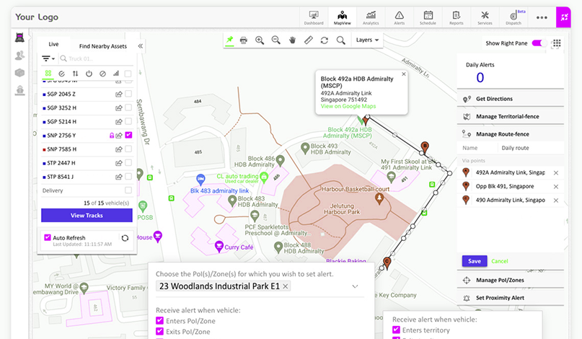582x339 pixels.
Task: Collapse the left vehicle list panel
Action: (141, 46)
